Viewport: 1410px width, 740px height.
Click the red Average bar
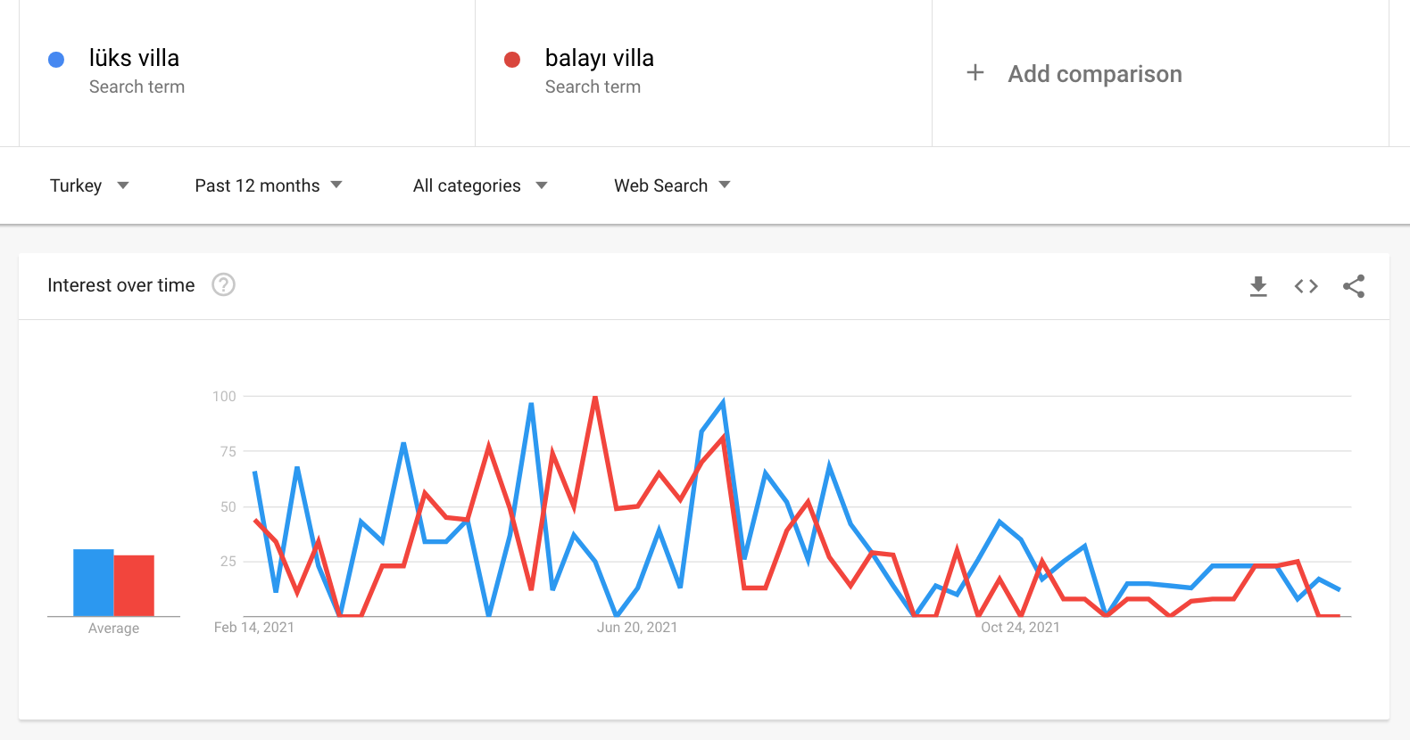[134, 586]
